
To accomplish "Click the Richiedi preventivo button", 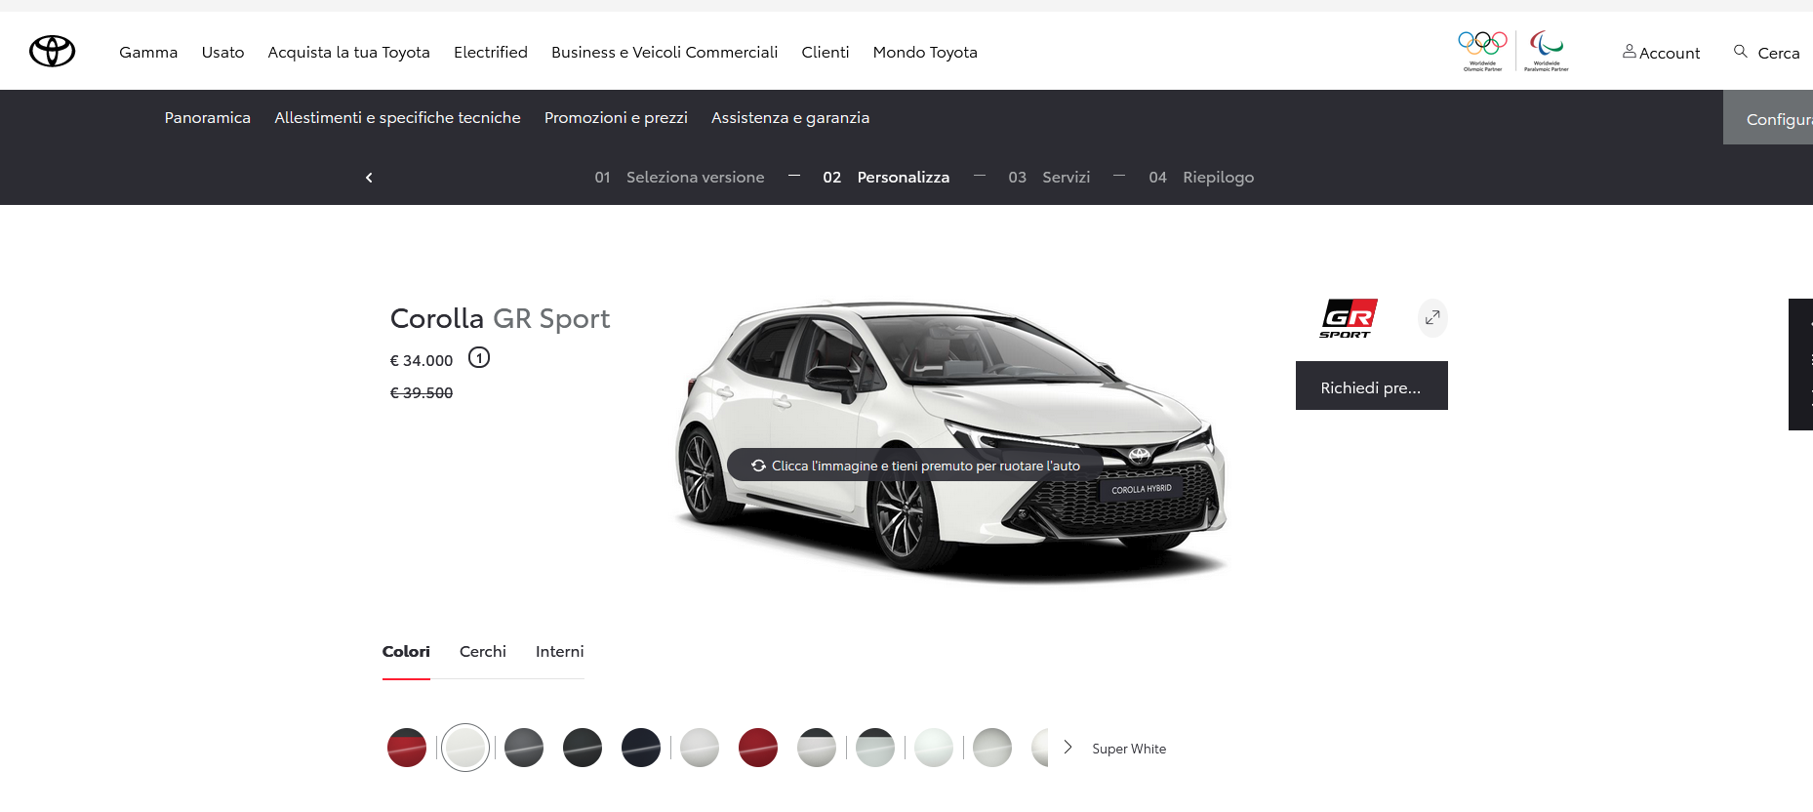I will 1372,386.
